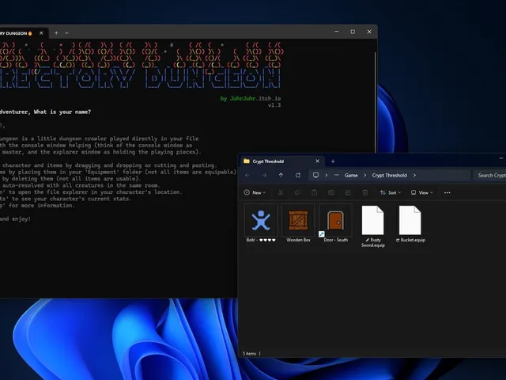
Task: Select the Rusty Sword.equip file icon
Action: point(372,220)
